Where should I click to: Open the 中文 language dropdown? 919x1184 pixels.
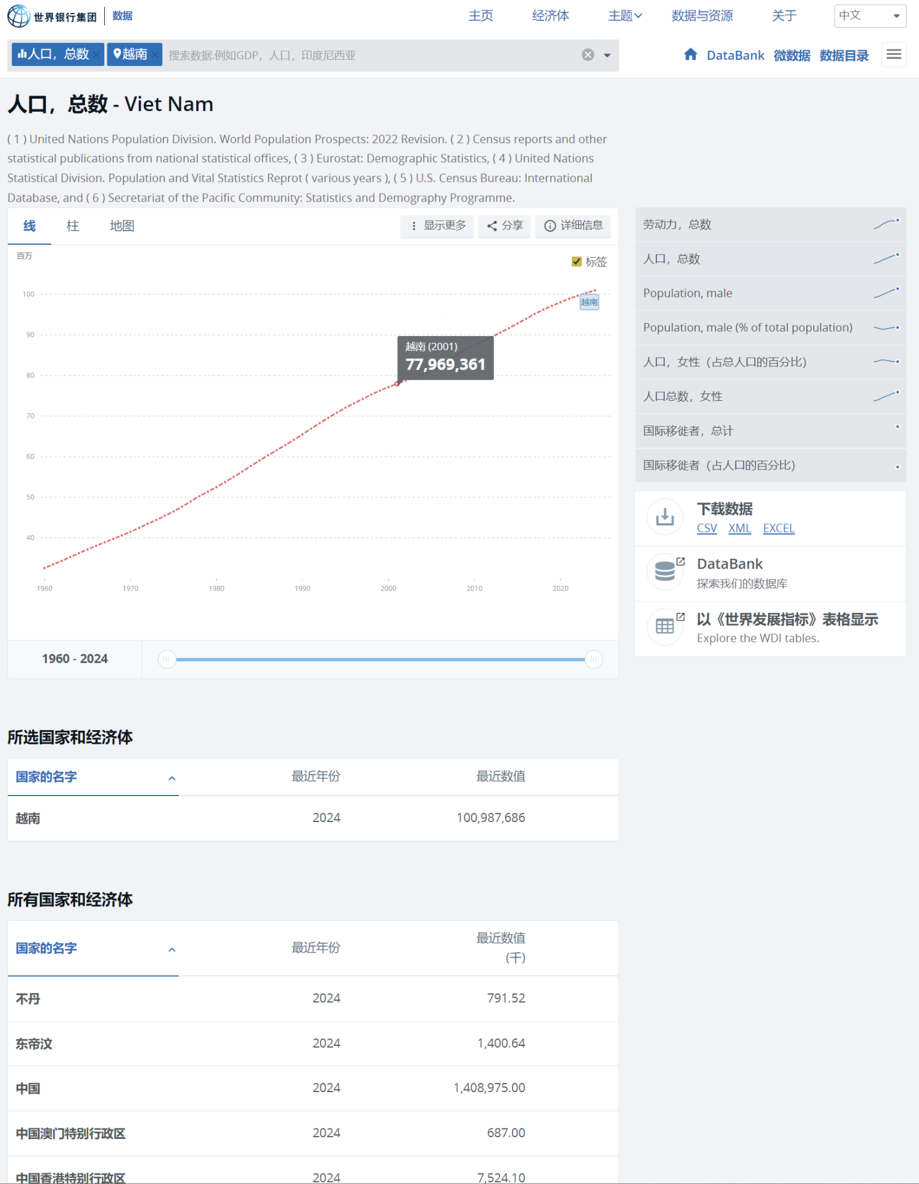pos(870,16)
